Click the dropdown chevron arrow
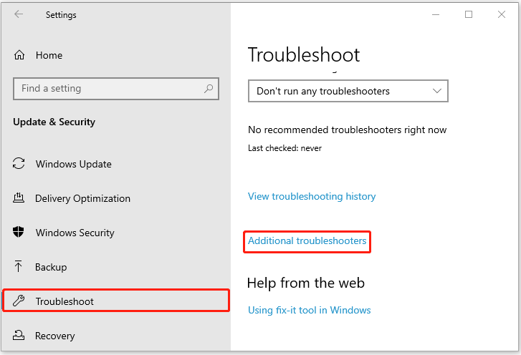The width and height of the screenshot is (521, 355). 437,91
